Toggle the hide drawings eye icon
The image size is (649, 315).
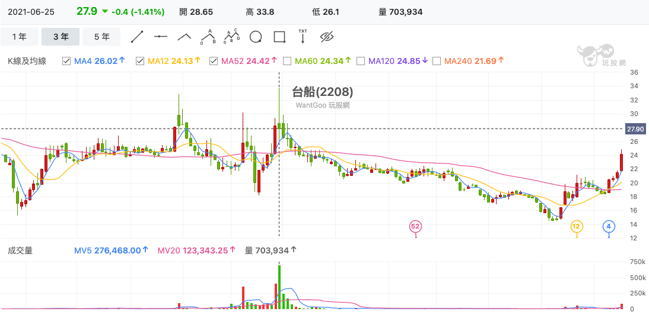pyautogui.click(x=327, y=37)
